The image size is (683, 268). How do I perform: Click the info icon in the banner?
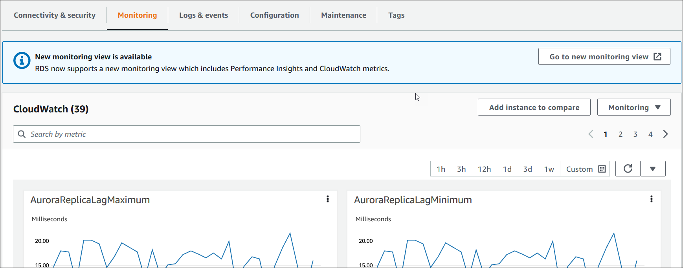point(22,61)
